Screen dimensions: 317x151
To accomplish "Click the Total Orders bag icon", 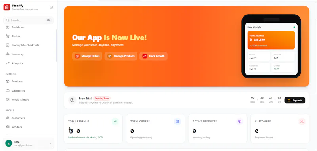I will [177, 122].
